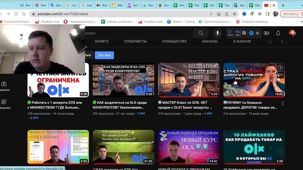This screenshot has width=303, height=170.
Task: Click the 7 VPH label
Action: pos(141,114)
